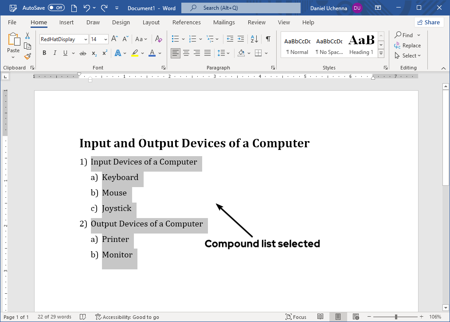Increase indent of selected list

coord(241,39)
